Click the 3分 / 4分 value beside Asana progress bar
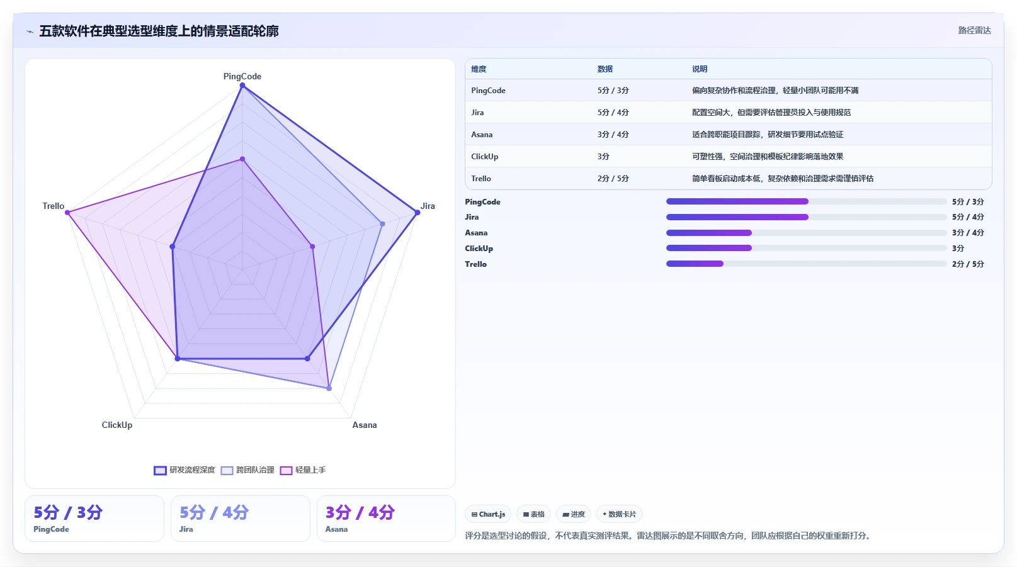The width and height of the screenshot is (1017, 567). coord(968,233)
